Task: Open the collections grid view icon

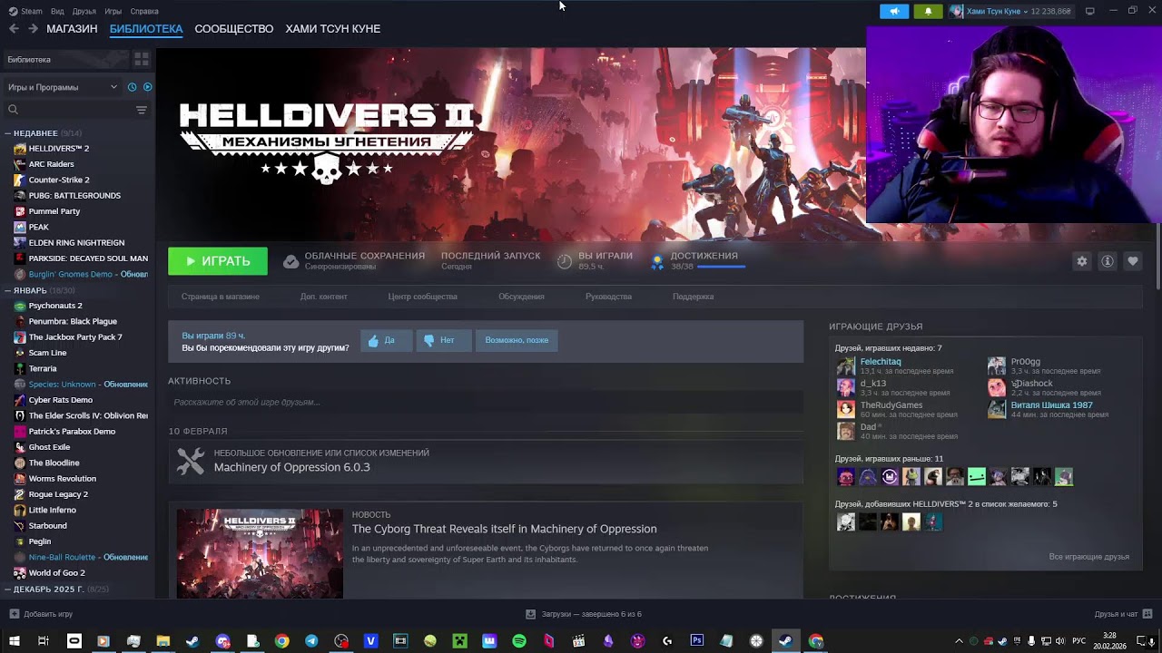Action: (x=142, y=60)
